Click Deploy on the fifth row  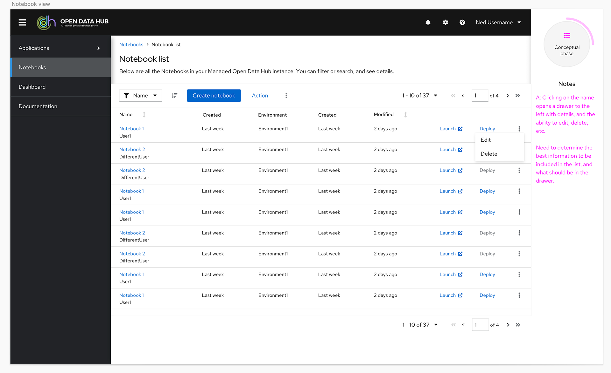tap(487, 212)
